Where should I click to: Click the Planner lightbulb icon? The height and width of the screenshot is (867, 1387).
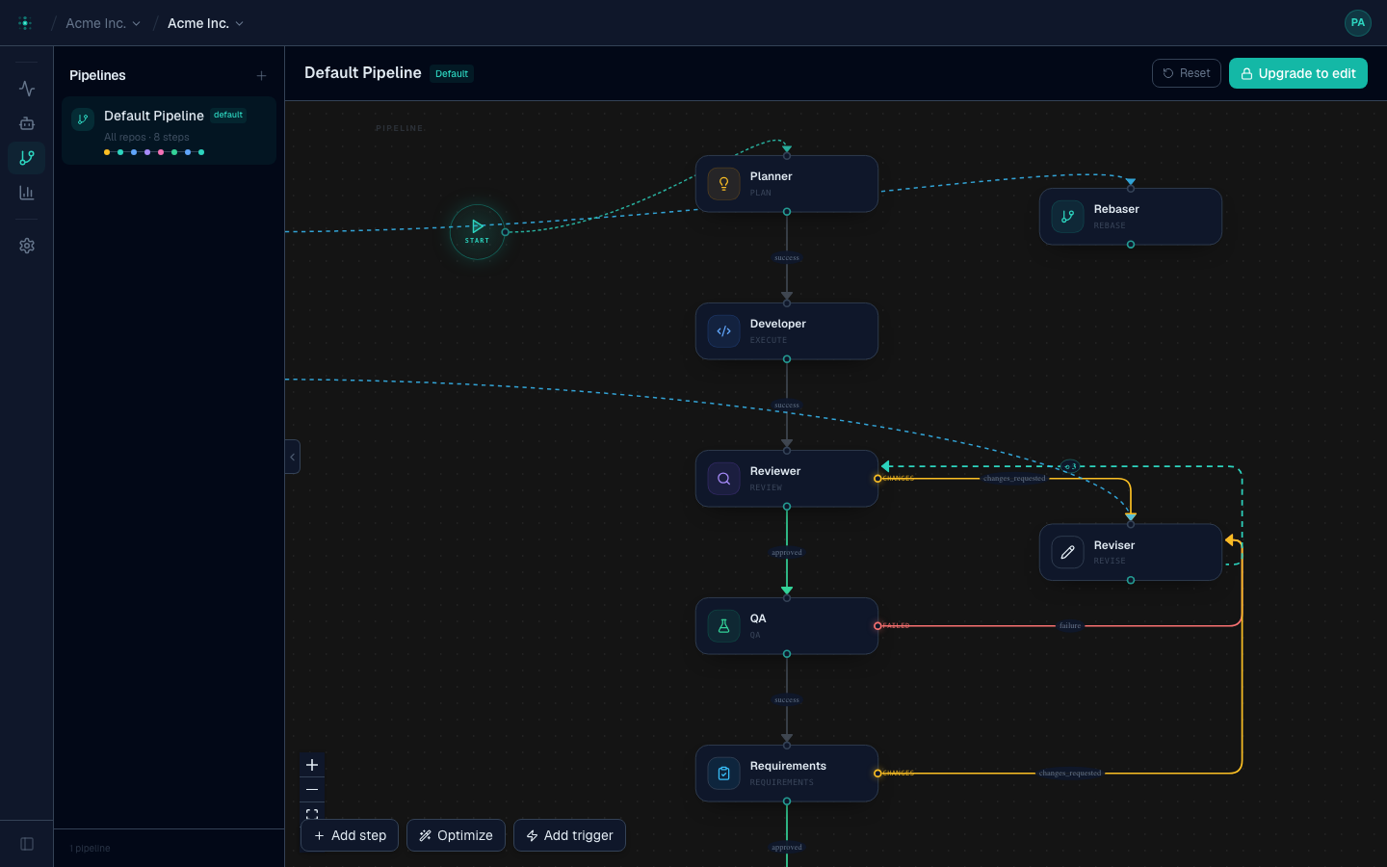tap(723, 184)
